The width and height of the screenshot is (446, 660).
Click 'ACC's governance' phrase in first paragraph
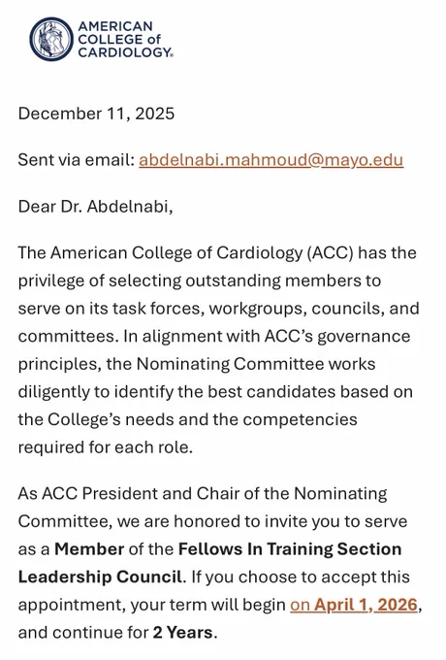(337, 337)
